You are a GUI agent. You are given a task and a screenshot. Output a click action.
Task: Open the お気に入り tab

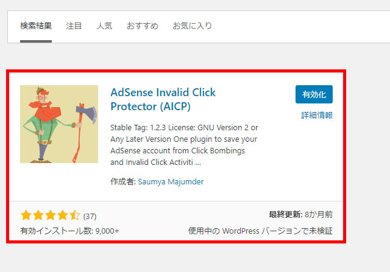coord(192,26)
